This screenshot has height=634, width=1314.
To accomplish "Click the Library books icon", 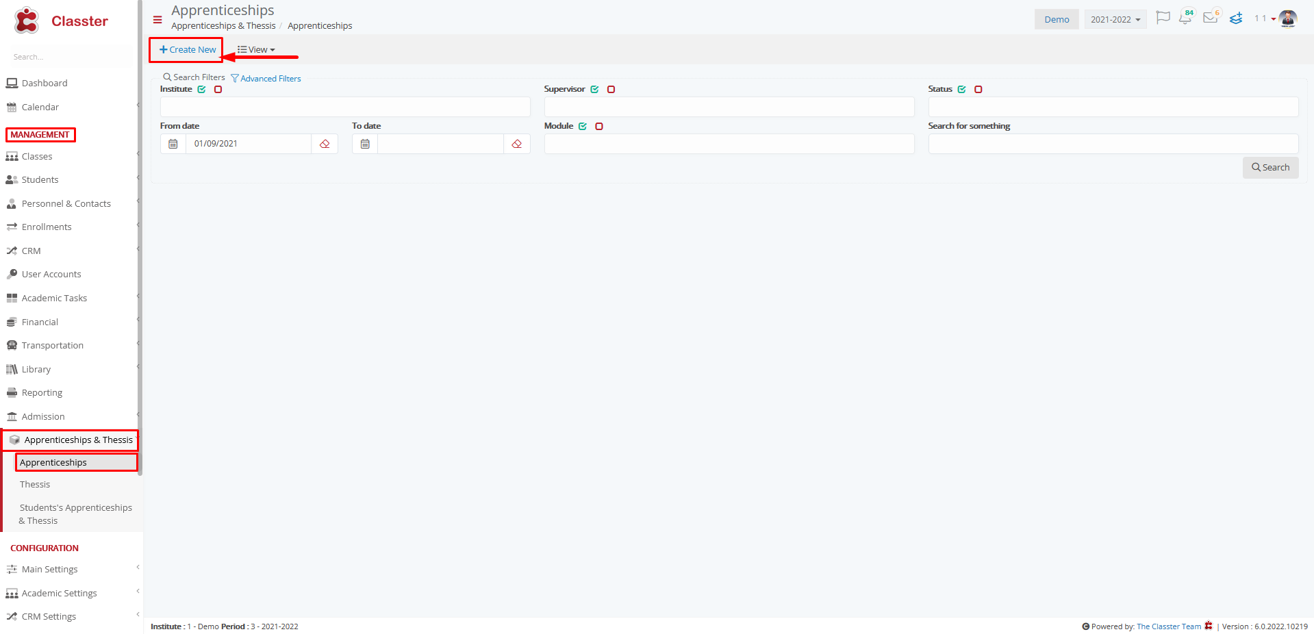I will (x=12, y=369).
